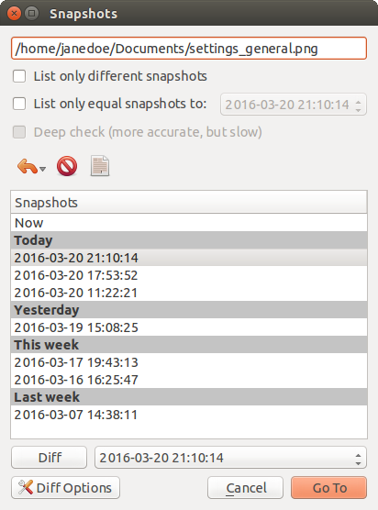Image resolution: width=378 pixels, height=510 pixels.
Task: Open the restore arrow dropdown menu
Action: pyautogui.click(x=42, y=169)
